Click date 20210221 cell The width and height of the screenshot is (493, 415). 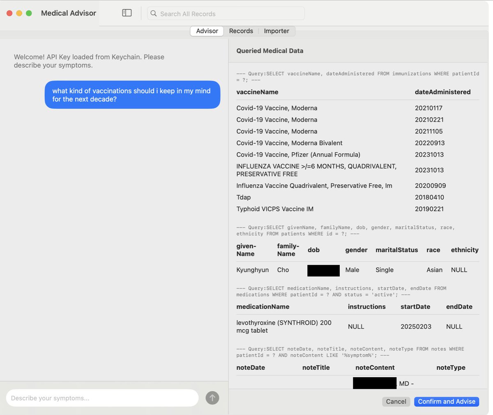(429, 120)
